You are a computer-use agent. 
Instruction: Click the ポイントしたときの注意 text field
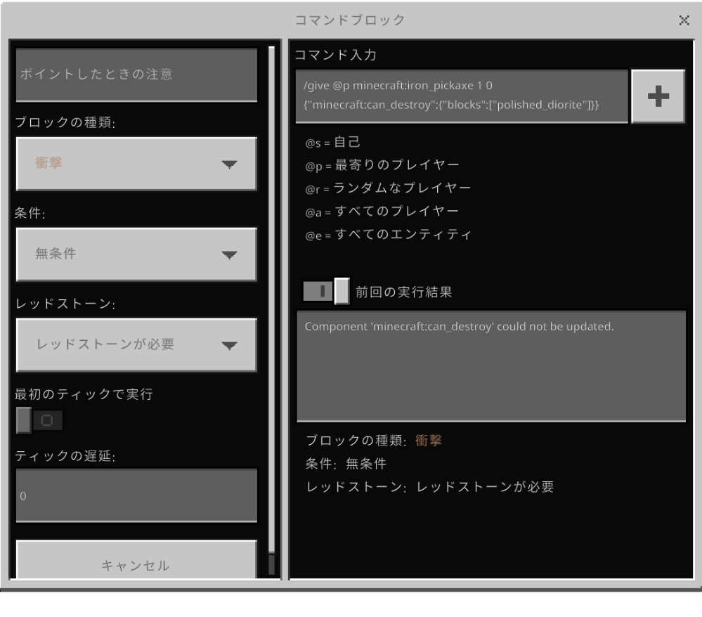(x=136, y=74)
